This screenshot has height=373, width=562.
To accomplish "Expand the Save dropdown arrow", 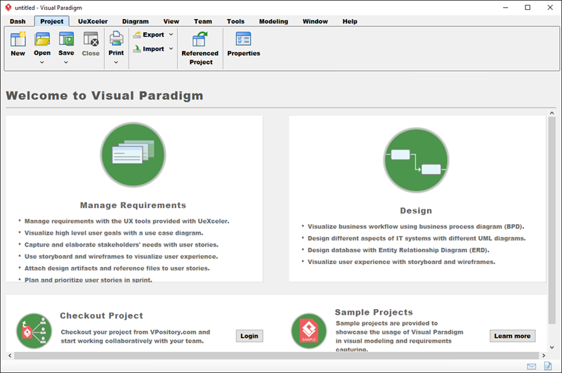I will click(x=66, y=63).
